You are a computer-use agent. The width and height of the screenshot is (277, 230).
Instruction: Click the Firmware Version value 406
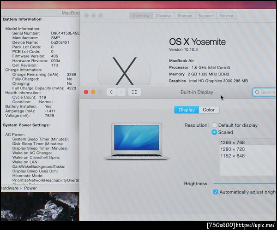54,56
